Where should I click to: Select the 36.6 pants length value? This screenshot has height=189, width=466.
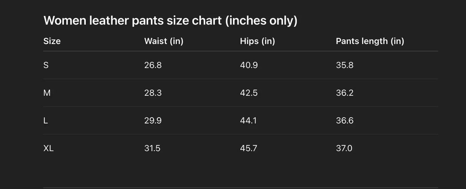(344, 121)
